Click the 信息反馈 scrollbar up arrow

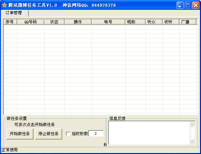point(192,124)
